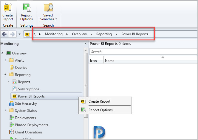
Task: Select the Deployments node icon
Action: coord(12,118)
